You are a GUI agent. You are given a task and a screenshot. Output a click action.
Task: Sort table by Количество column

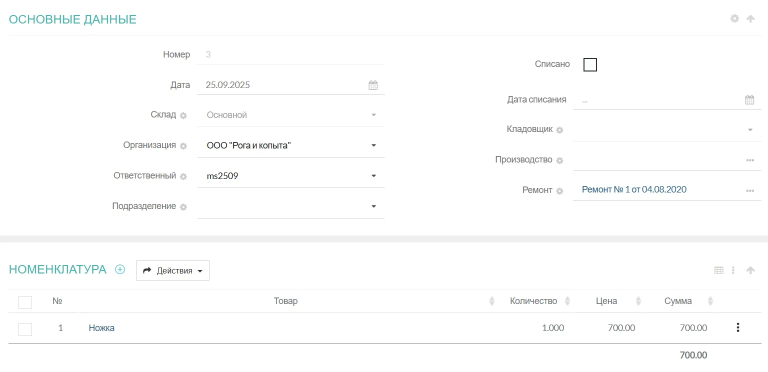click(567, 301)
